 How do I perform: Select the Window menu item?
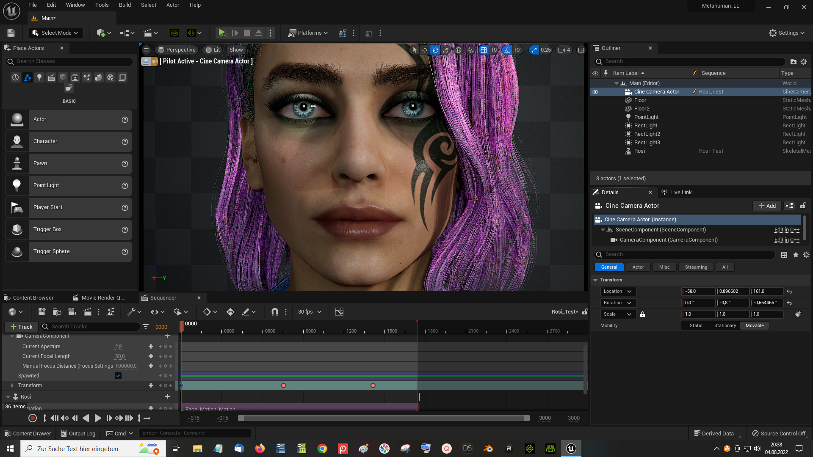[x=75, y=5]
